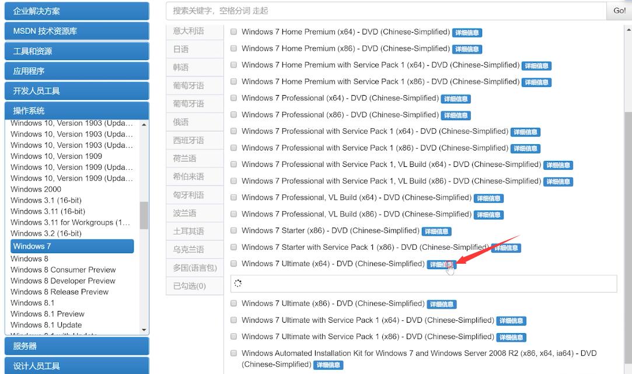Show 详细信息 for Windows 7 Ultimate (x64)
Viewport: 632px width, 374px height.
[441, 264]
